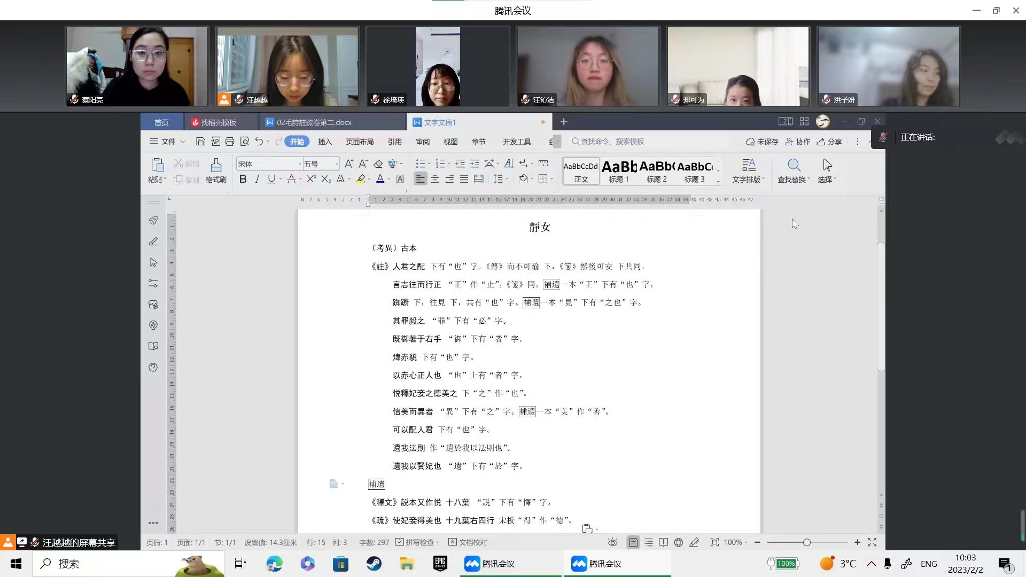1026x577 pixels.
Task: Click the increase font size icon
Action: 348,164
